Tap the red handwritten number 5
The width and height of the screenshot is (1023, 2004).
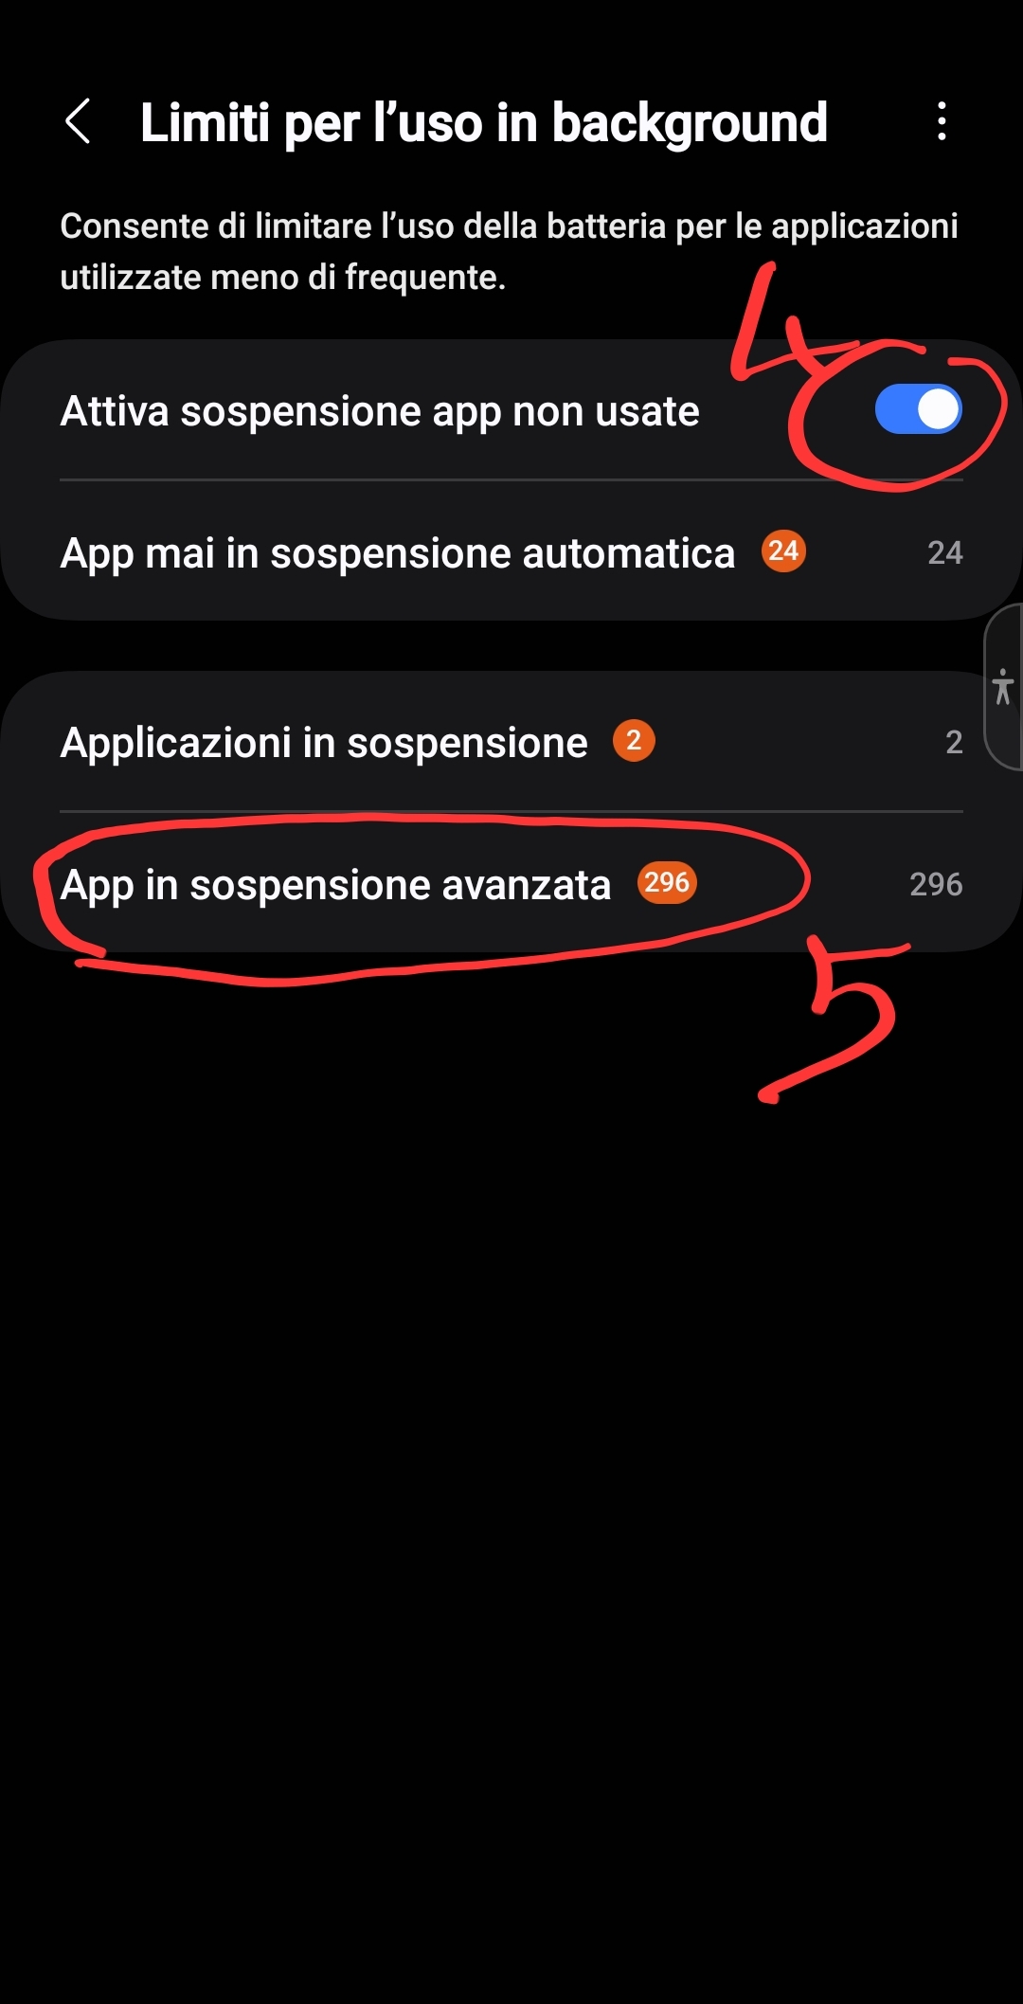834,1020
